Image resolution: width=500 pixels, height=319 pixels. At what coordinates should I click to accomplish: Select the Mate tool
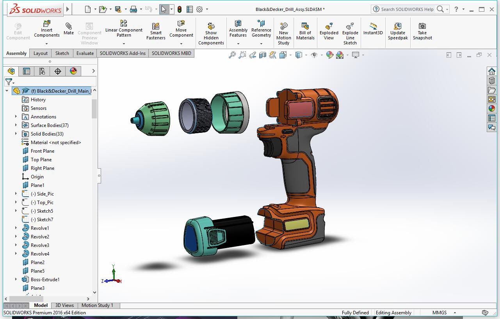(x=69, y=29)
